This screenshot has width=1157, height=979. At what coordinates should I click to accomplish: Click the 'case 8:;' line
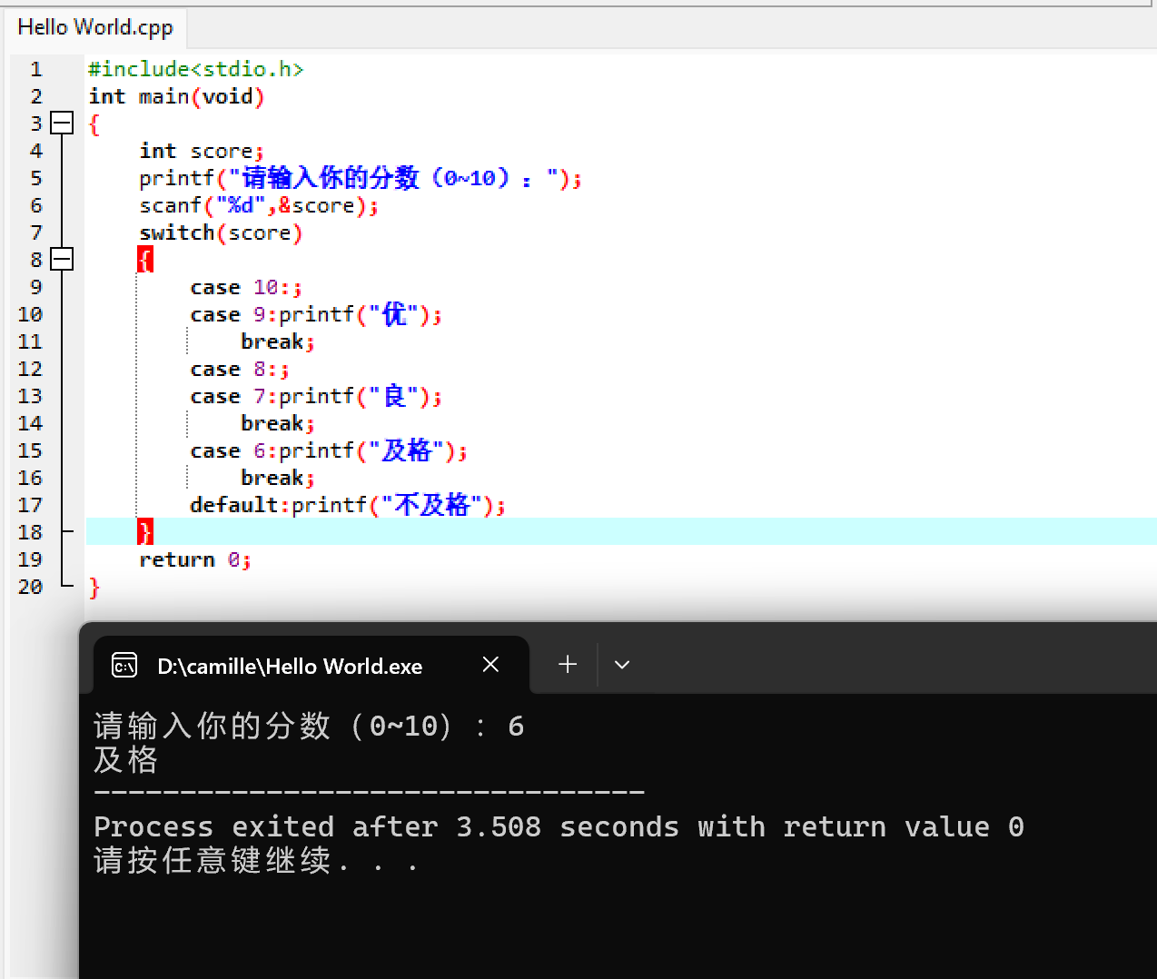(240, 369)
